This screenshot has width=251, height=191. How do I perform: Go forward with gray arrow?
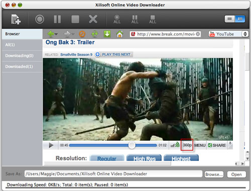(67, 34)
